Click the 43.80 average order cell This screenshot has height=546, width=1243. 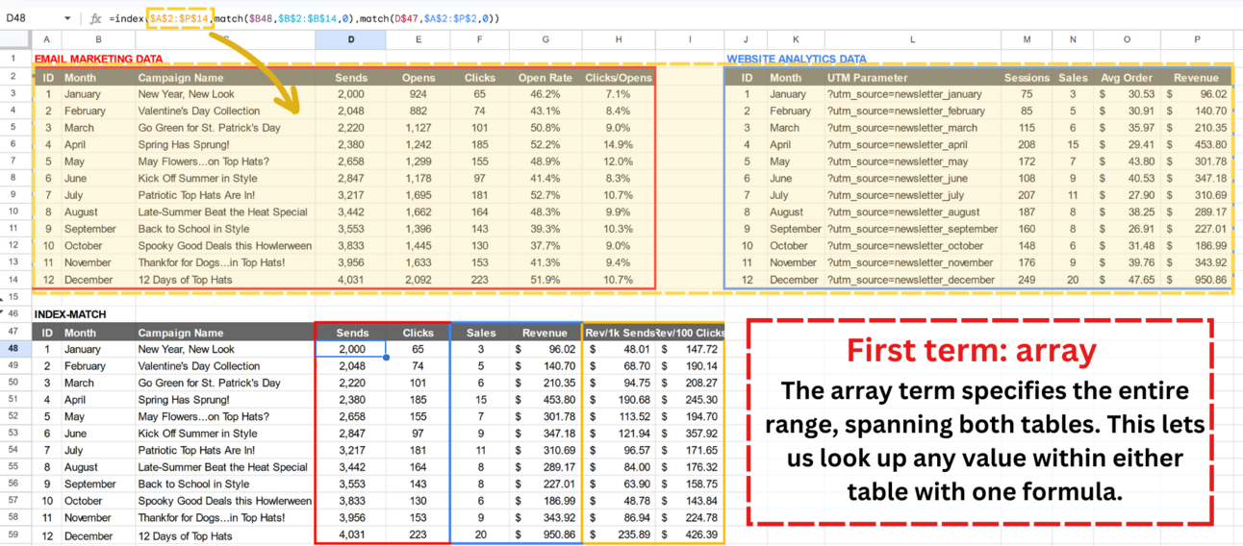(1128, 161)
